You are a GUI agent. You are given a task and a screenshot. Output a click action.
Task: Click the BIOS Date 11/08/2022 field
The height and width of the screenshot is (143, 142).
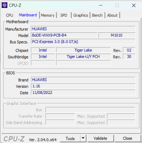83,92
